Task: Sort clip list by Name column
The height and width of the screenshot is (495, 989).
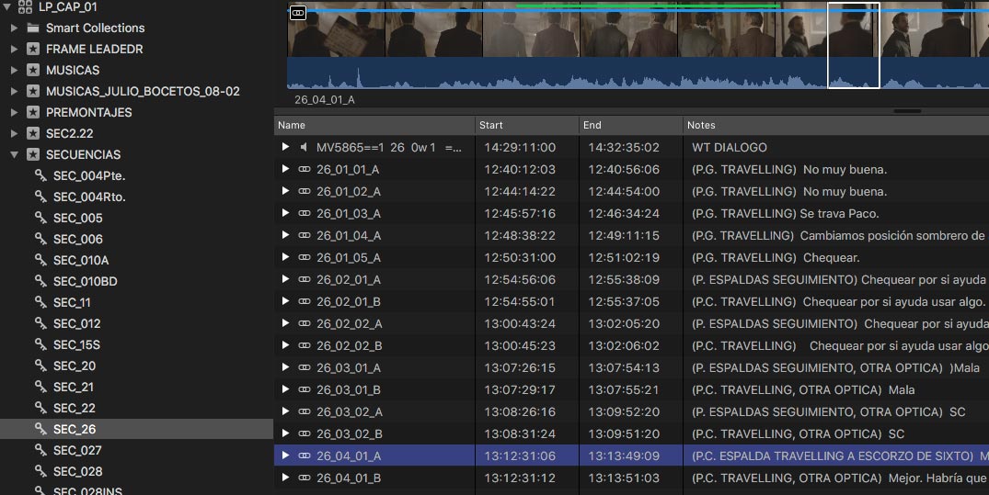Action: point(374,125)
